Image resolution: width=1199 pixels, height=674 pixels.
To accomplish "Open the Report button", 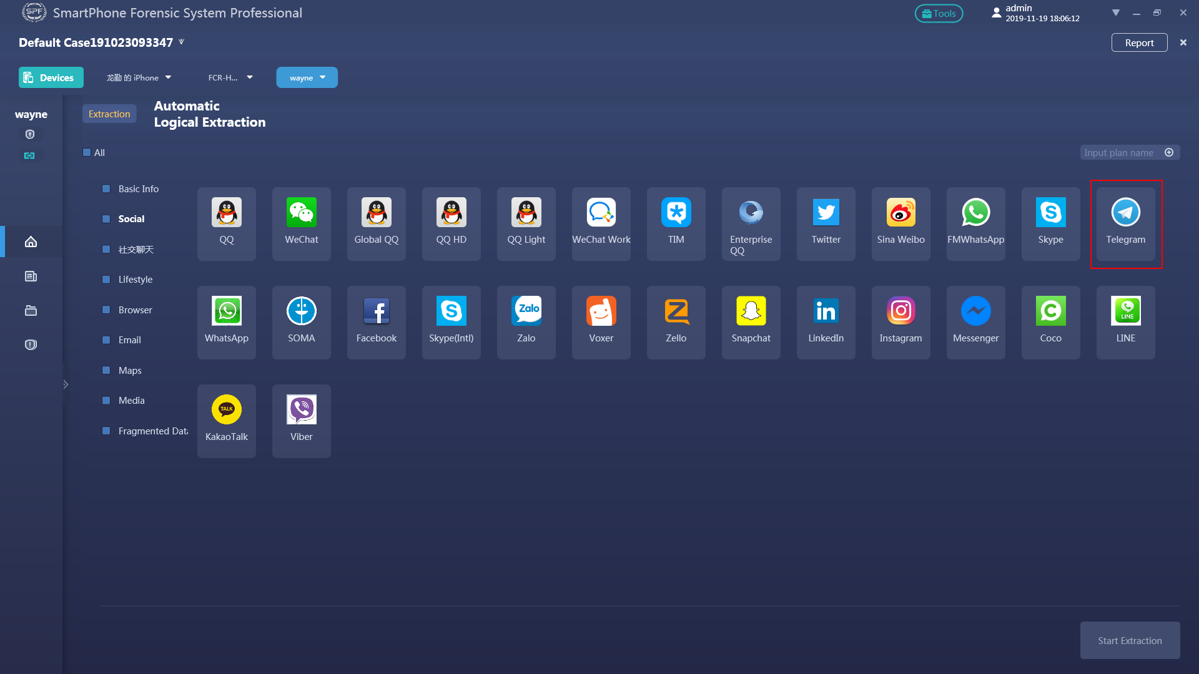I will click(1139, 42).
